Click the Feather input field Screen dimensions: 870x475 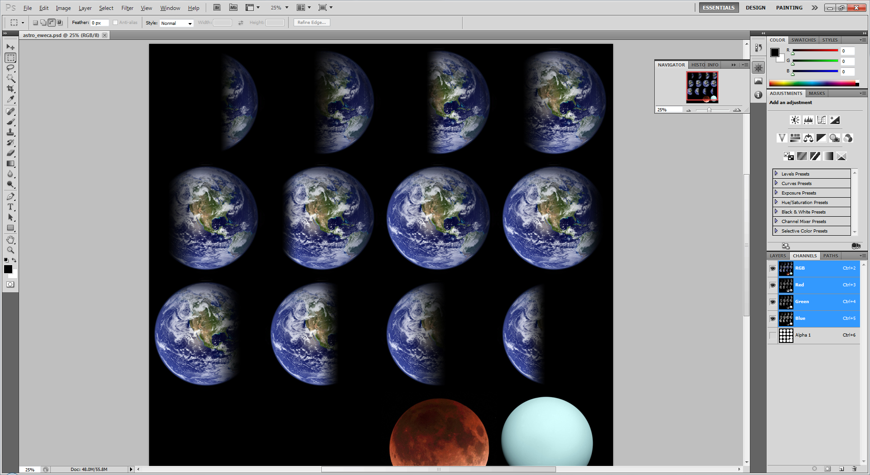coord(99,23)
